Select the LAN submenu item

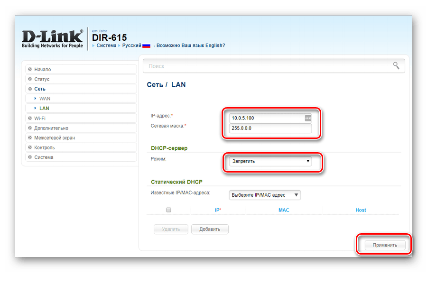pos(81,108)
